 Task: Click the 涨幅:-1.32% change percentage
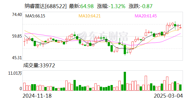point(111,6)
